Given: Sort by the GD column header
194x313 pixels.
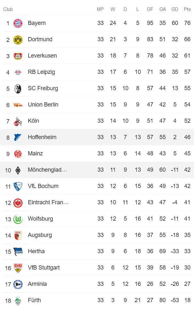Looking at the screenshot, I should click(x=175, y=9).
